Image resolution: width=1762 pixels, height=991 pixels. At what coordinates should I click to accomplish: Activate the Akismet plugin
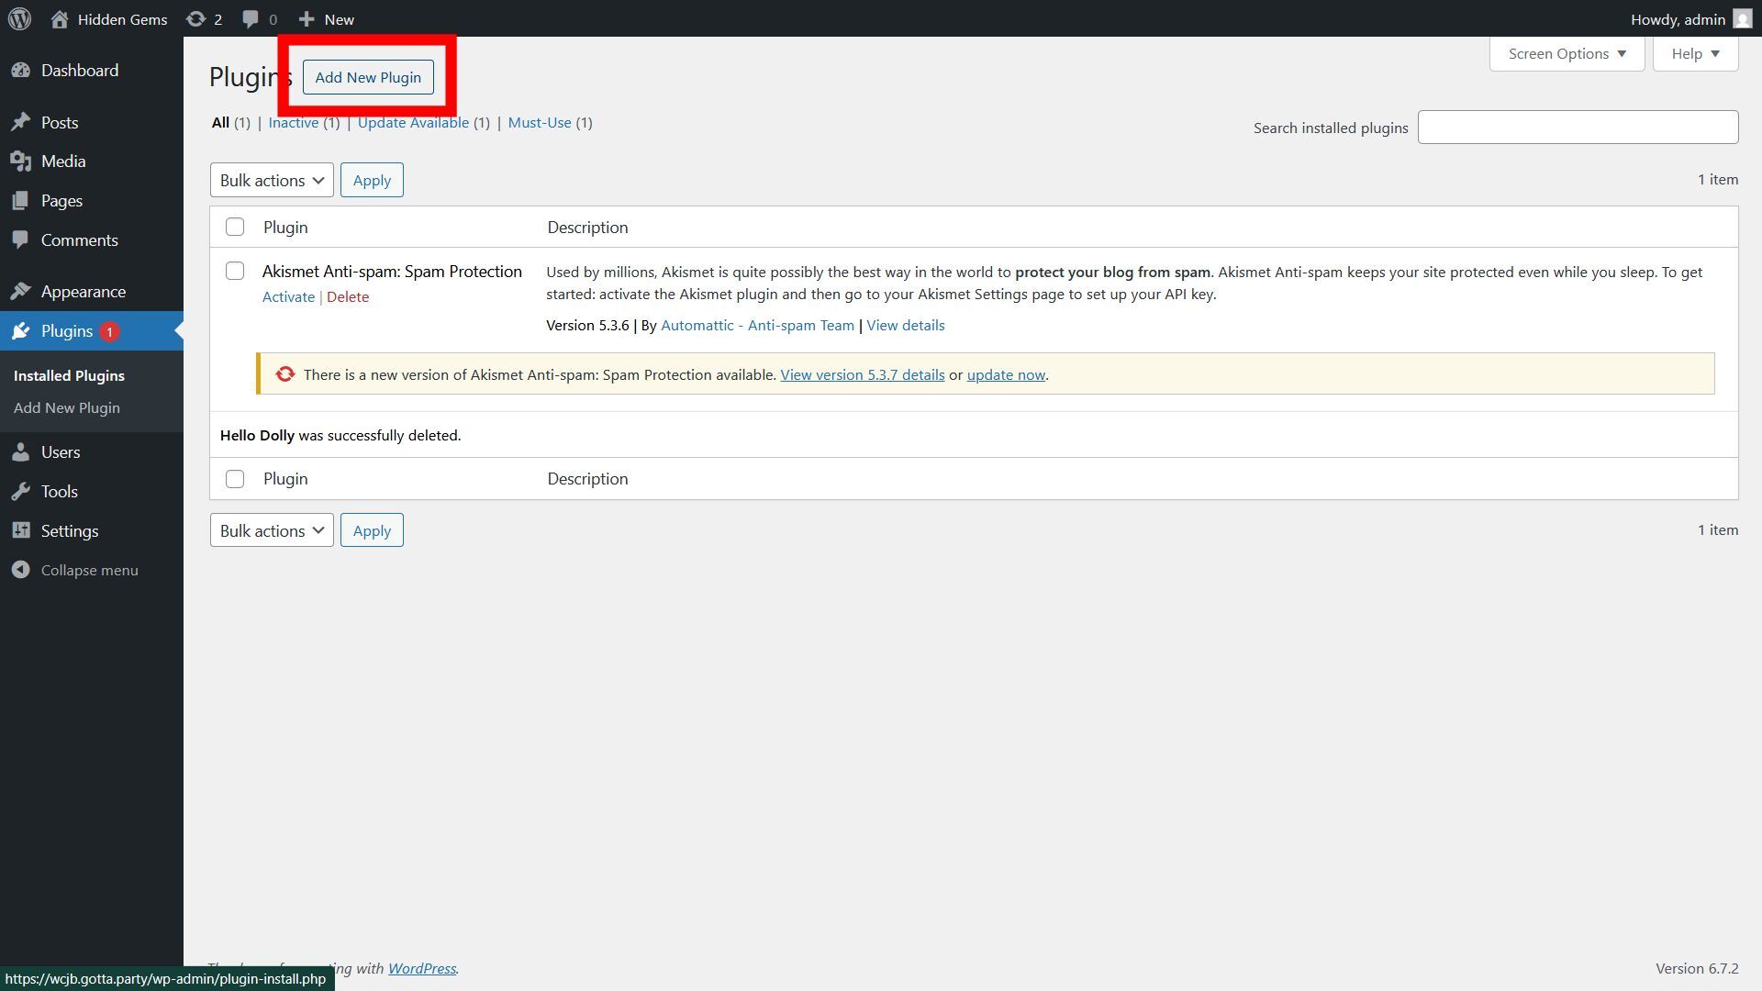click(x=288, y=297)
